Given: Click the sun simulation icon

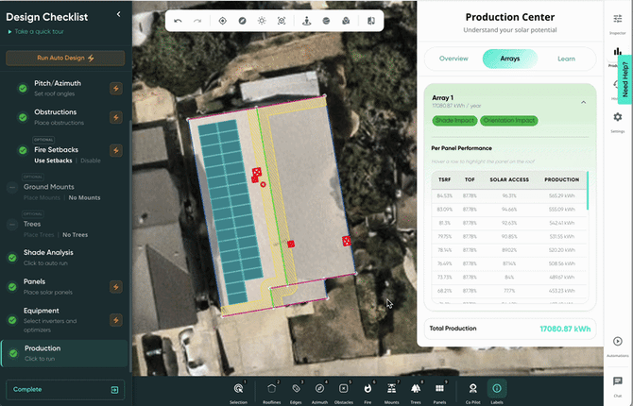Looking at the screenshot, I should pos(262,21).
